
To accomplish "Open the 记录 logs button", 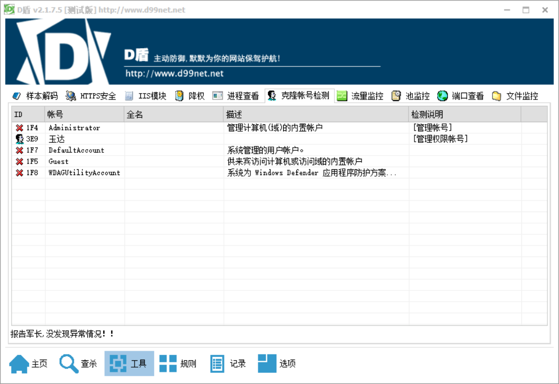I will 228,364.
